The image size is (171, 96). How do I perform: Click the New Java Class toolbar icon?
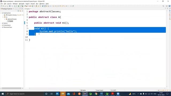32,6
